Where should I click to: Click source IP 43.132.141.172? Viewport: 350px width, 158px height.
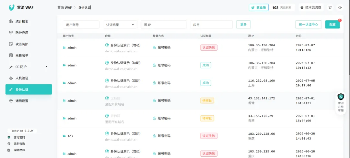(262, 98)
